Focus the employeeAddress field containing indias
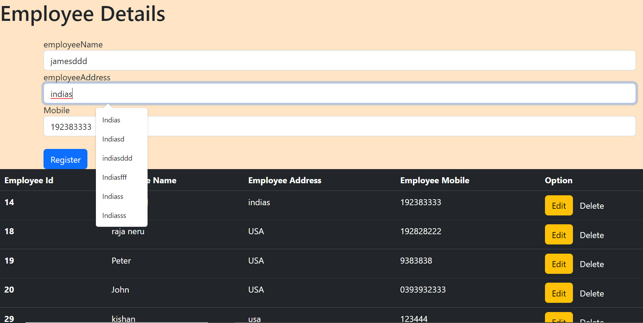The width and height of the screenshot is (643, 323). point(339,93)
